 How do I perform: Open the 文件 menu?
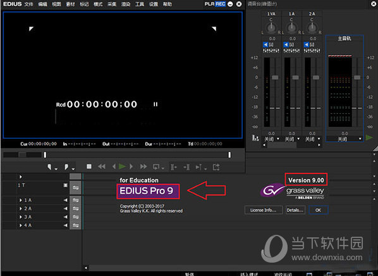tap(28, 4)
